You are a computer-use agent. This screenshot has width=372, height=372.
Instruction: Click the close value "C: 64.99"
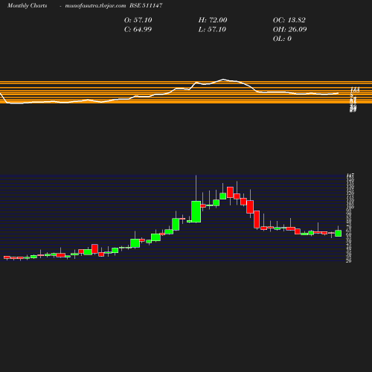click(138, 30)
